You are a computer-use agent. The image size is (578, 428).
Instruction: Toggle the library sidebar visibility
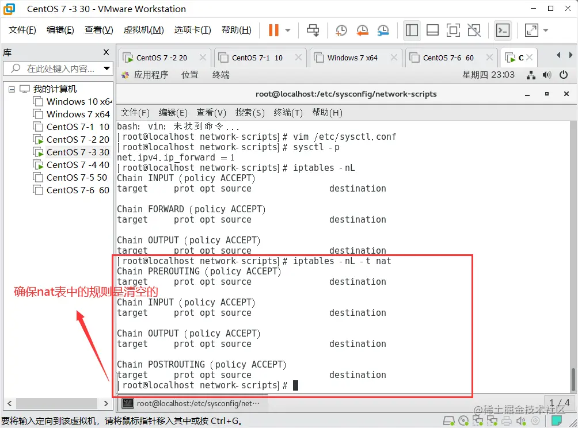412,30
